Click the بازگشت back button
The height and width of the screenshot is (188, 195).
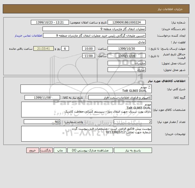tap(46, 150)
